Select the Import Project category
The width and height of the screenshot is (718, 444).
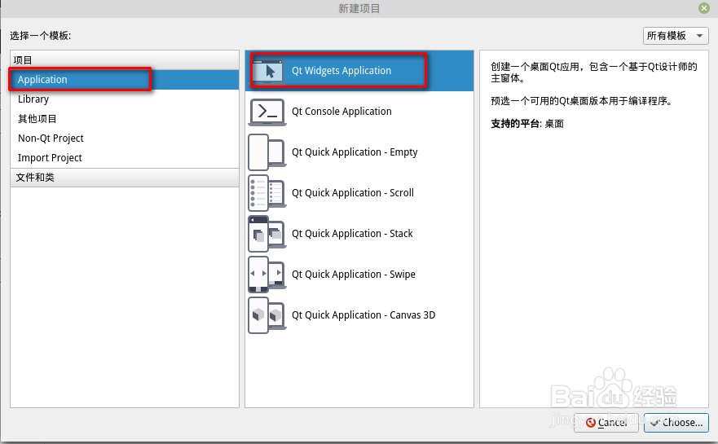coord(125,158)
